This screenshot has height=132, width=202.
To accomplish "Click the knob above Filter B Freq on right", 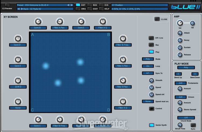I will tap(123, 38).
